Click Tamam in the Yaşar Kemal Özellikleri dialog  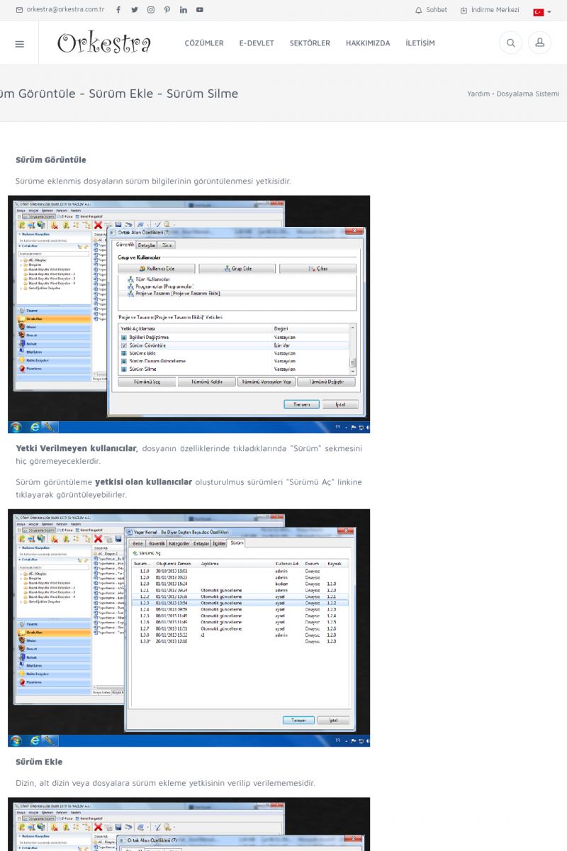[x=298, y=720]
